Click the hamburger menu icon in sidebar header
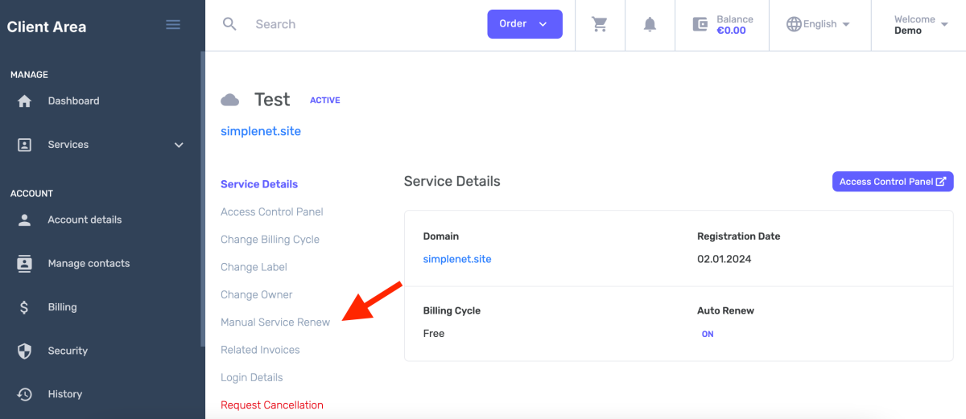 (x=173, y=25)
